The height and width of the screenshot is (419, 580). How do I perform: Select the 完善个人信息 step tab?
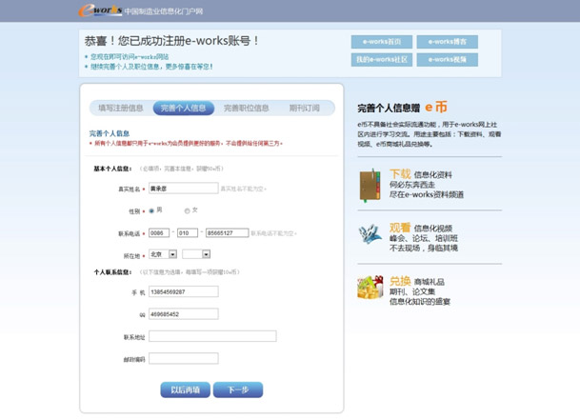[184, 108]
